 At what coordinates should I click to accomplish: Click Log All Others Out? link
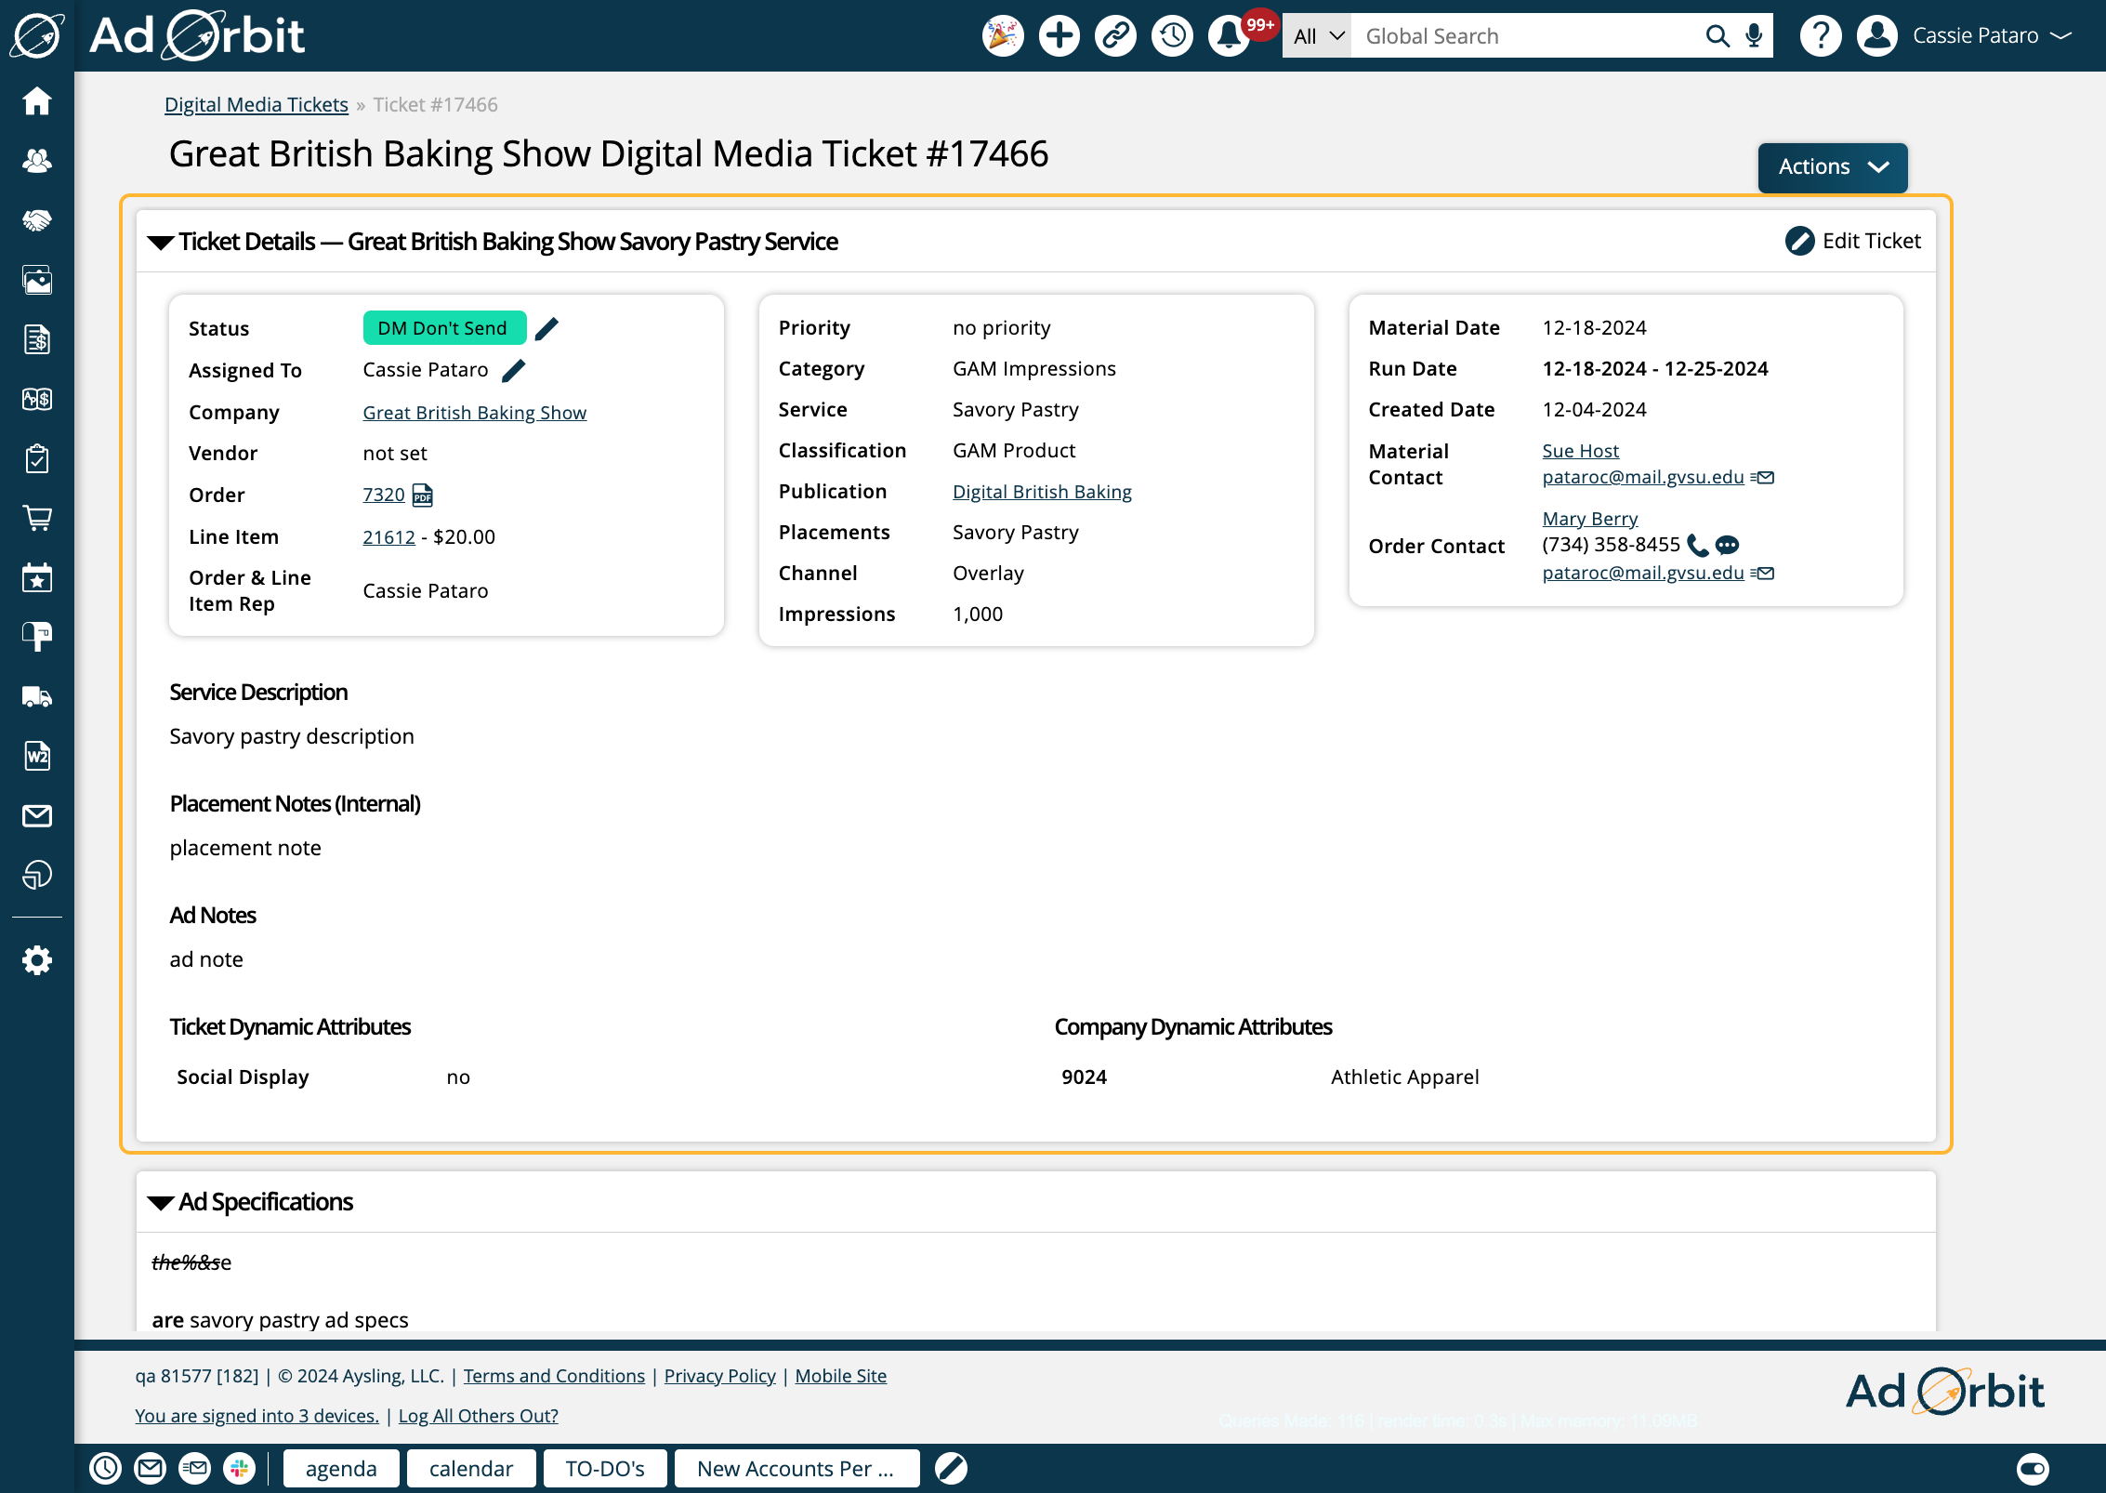pos(479,1415)
